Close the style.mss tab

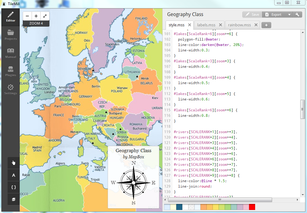click(190, 25)
